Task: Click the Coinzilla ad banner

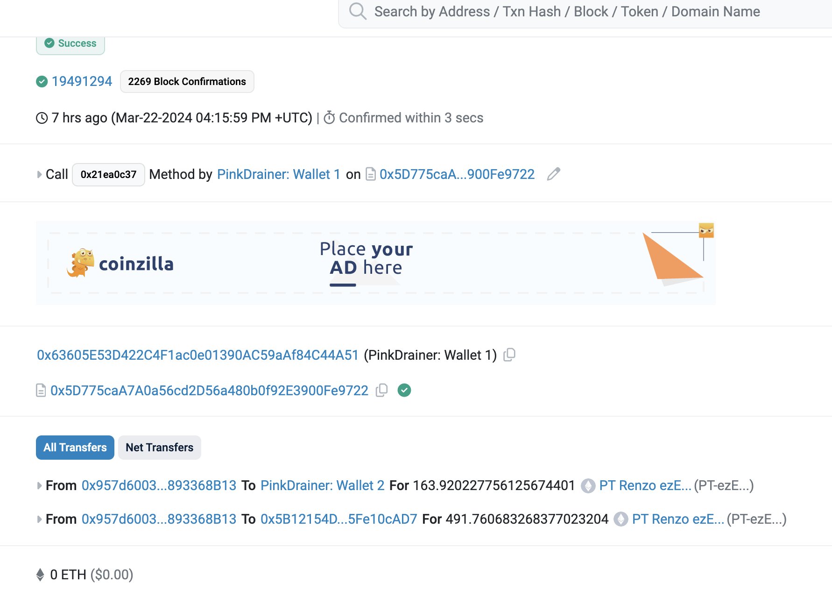Action: click(375, 263)
